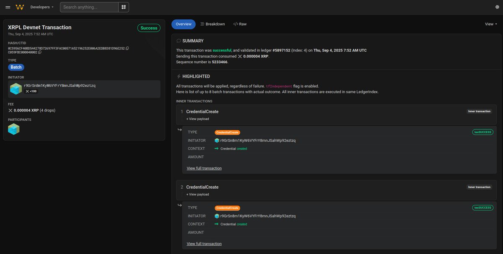Open initiator address r9GrSn8m1 in left panel

coord(60,86)
